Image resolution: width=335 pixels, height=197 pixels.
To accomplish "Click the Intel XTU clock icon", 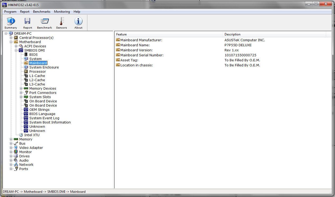I will point(21,135).
